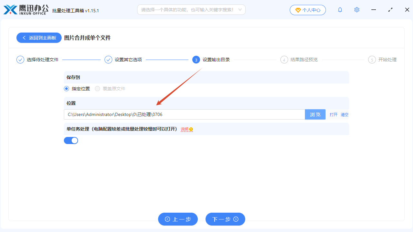Click step 2 check icon 设置其它选项
The width and height of the screenshot is (413, 232).
[x=108, y=60]
